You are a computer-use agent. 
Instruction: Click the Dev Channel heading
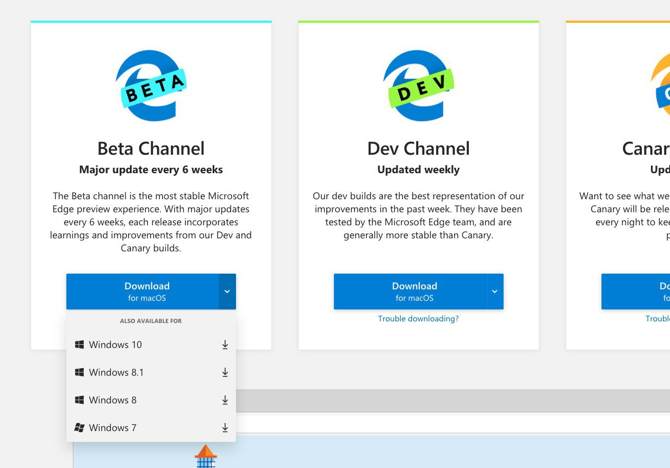coord(418,148)
